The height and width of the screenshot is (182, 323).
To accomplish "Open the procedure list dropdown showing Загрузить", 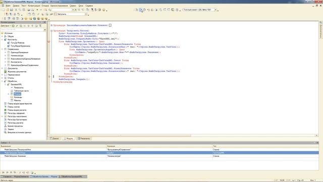I will (x=86, y=14).
